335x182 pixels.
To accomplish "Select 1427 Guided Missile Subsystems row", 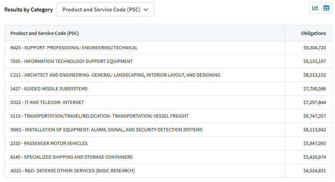I will pyautogui.click(x=168, y=88).
